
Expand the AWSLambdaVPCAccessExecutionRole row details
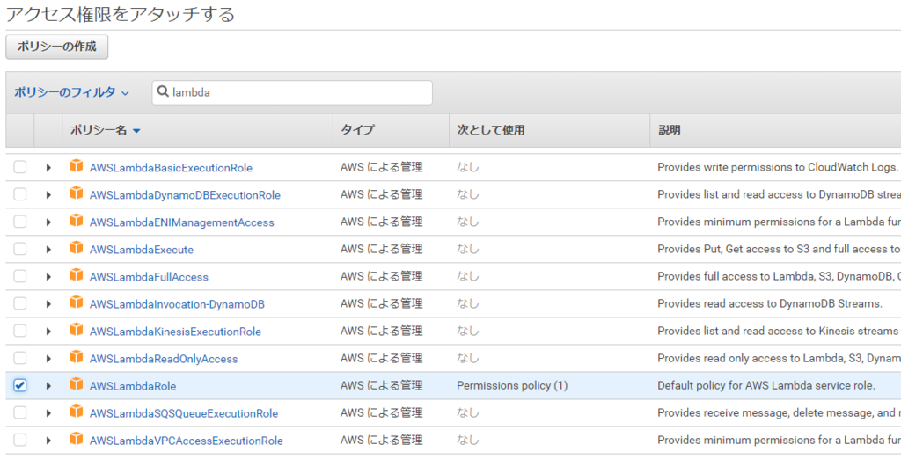[48, 441]
